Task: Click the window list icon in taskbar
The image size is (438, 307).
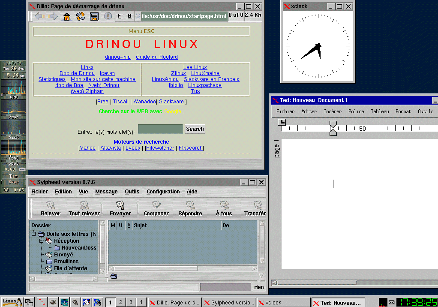Action: click(29, 302)
